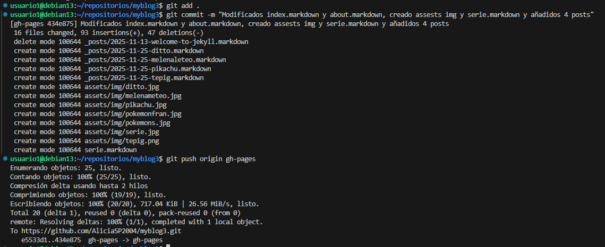Open the 2025-11-25-tepig.markdown post path
Image resolution: width=605 pixels, height=247 pixels.
tap(144, 77)
